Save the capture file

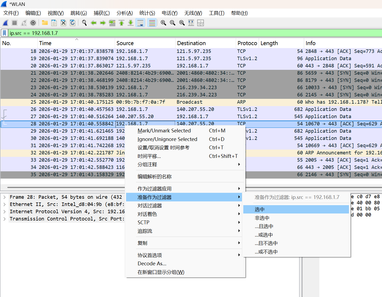pyautogui.click(x=54, y=23)
